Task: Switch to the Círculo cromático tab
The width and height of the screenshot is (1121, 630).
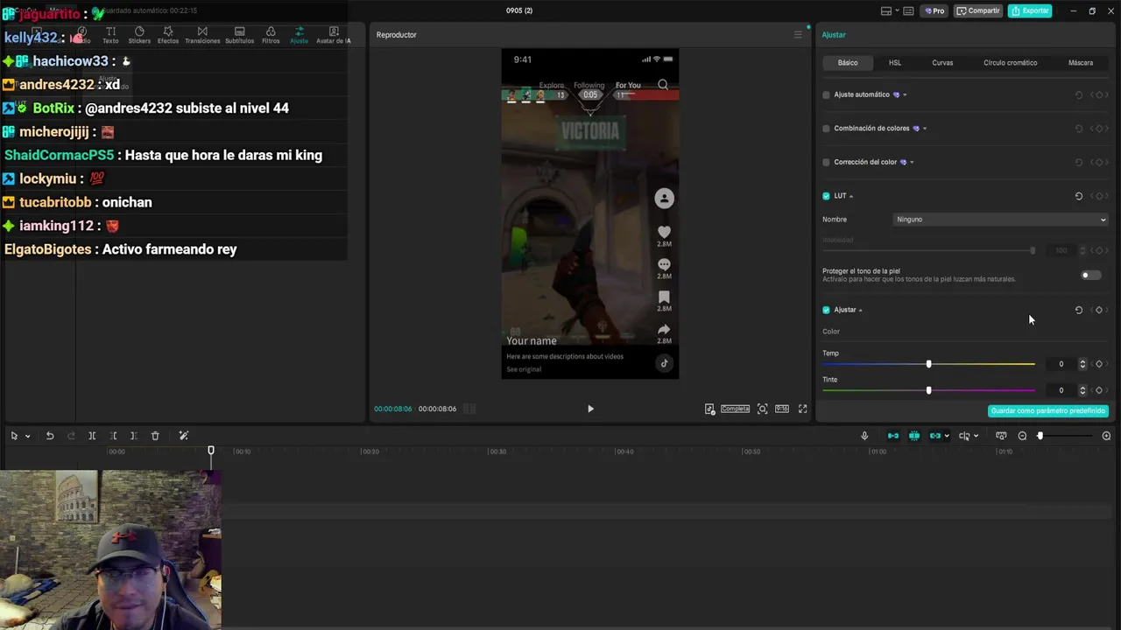Action: tap(1010, 63)
